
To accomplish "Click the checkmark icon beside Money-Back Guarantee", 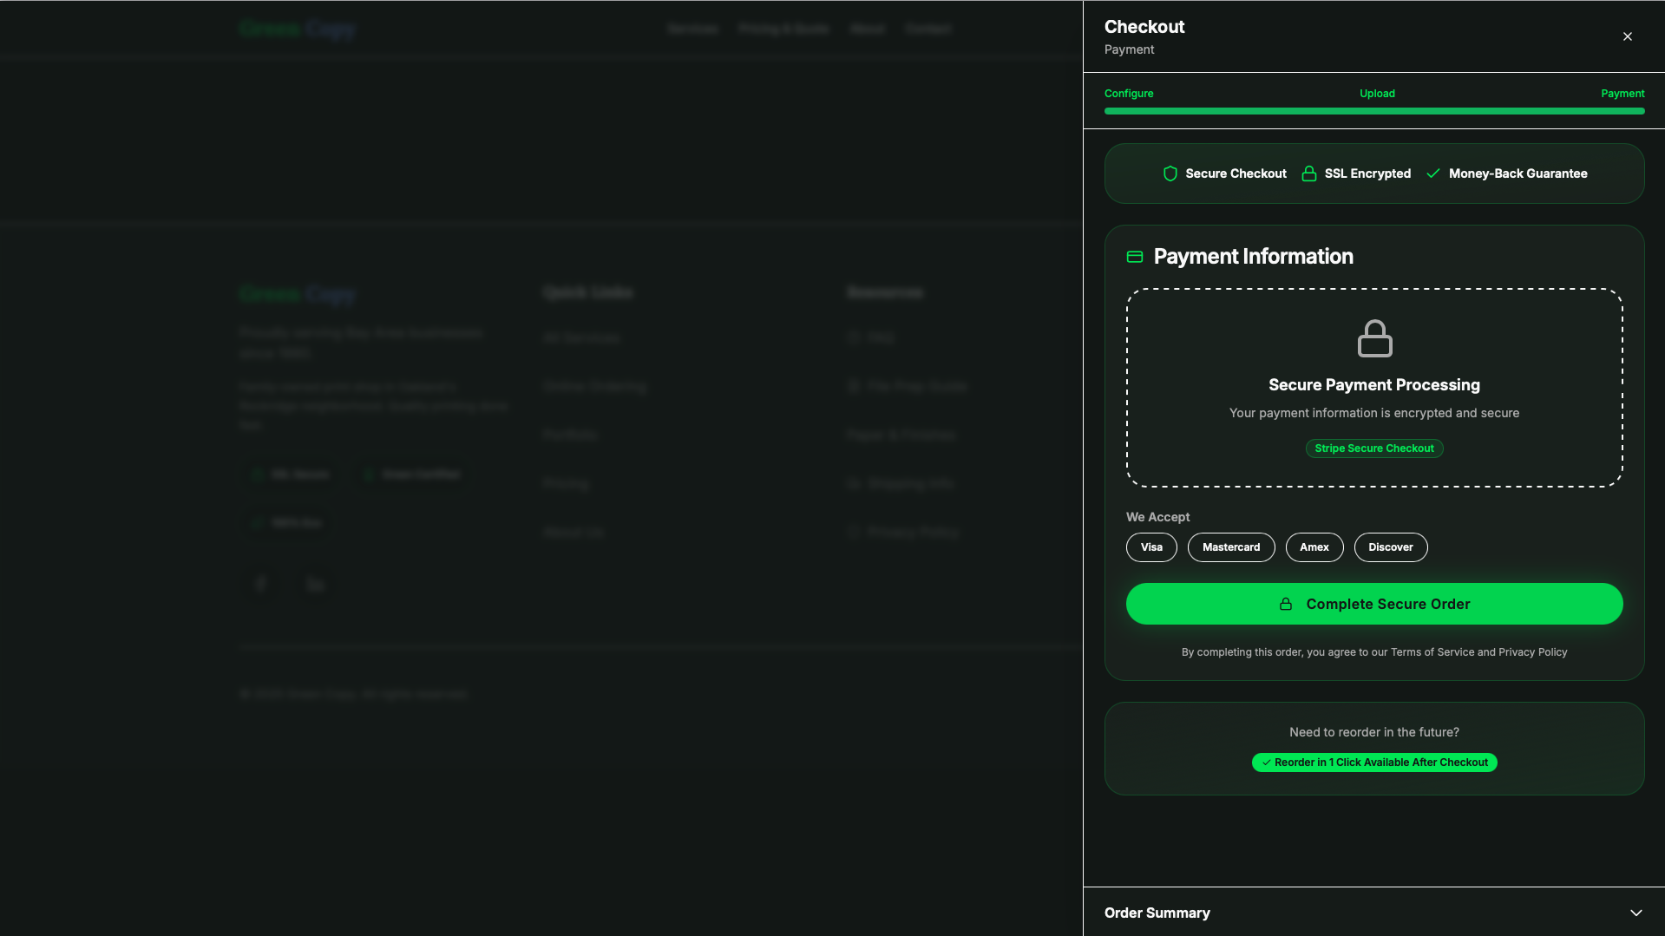I will pyautogui.click(x=1432, y=173).
